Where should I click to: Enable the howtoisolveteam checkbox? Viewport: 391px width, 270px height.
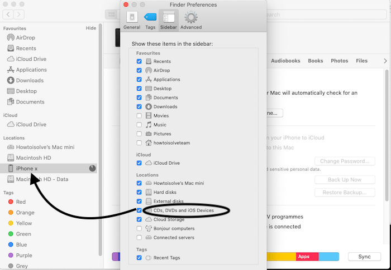(139, 143)
